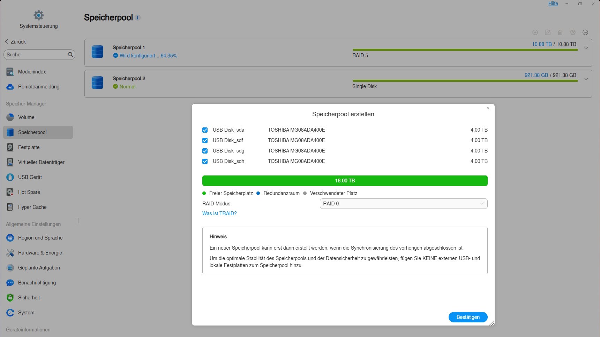Click the green 16.00 TB capacity bar
This screenshot has height=337, width=600.
coord(345,181)
